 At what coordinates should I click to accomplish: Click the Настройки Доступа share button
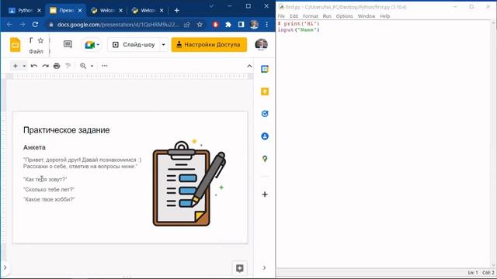click(209, 45)
